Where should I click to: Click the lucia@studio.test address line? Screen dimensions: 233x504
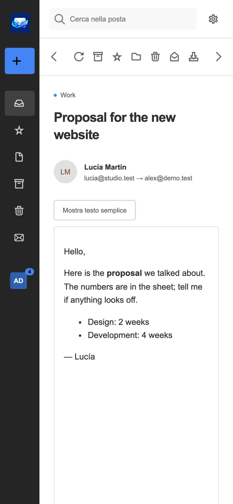(138, 178)
